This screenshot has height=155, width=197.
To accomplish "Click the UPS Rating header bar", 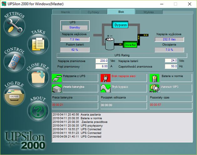I will [122, 55].
